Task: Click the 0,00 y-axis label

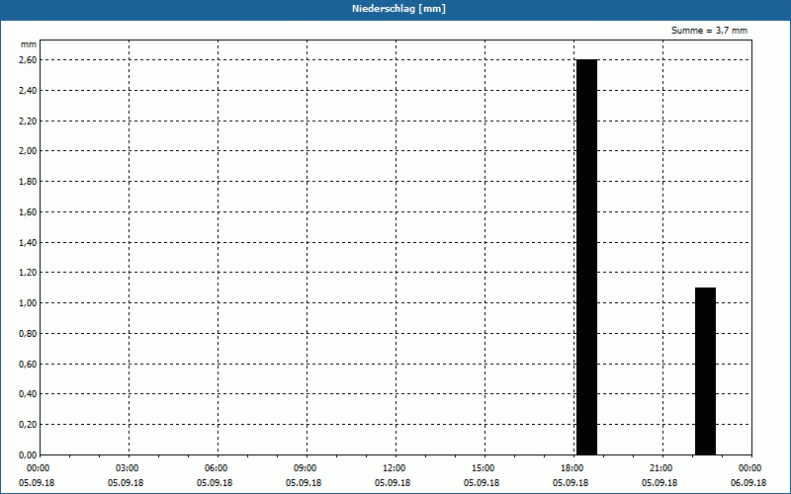Action: 28,455
